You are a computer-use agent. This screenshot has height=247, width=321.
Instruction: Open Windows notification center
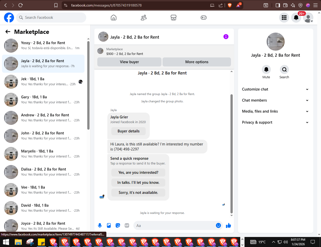[313, 242]
